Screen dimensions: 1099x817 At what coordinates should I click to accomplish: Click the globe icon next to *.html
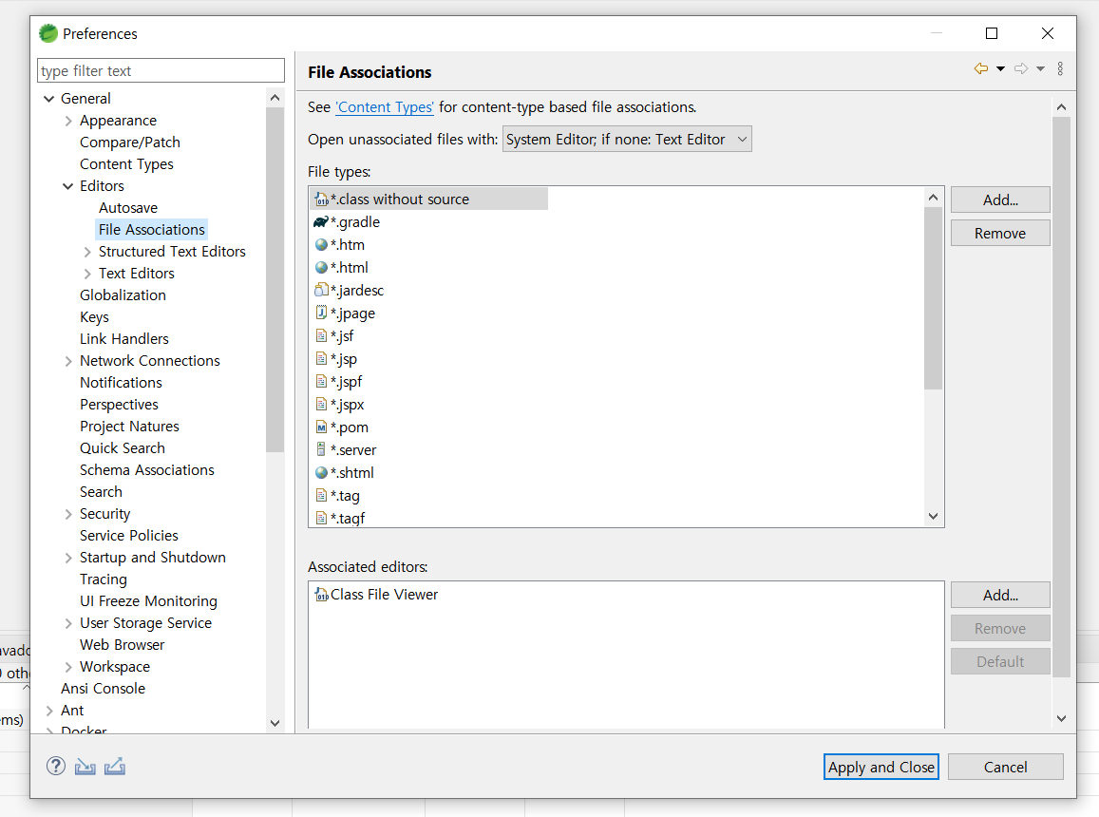tap(322, 267)
